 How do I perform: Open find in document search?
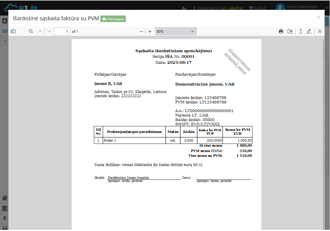point(31,31)
